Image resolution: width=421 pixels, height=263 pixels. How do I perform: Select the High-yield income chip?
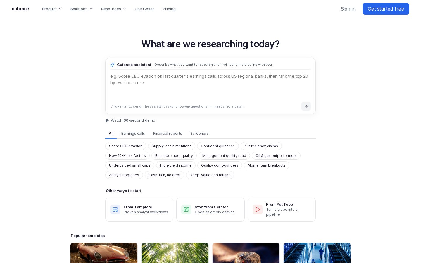(176, 165)
